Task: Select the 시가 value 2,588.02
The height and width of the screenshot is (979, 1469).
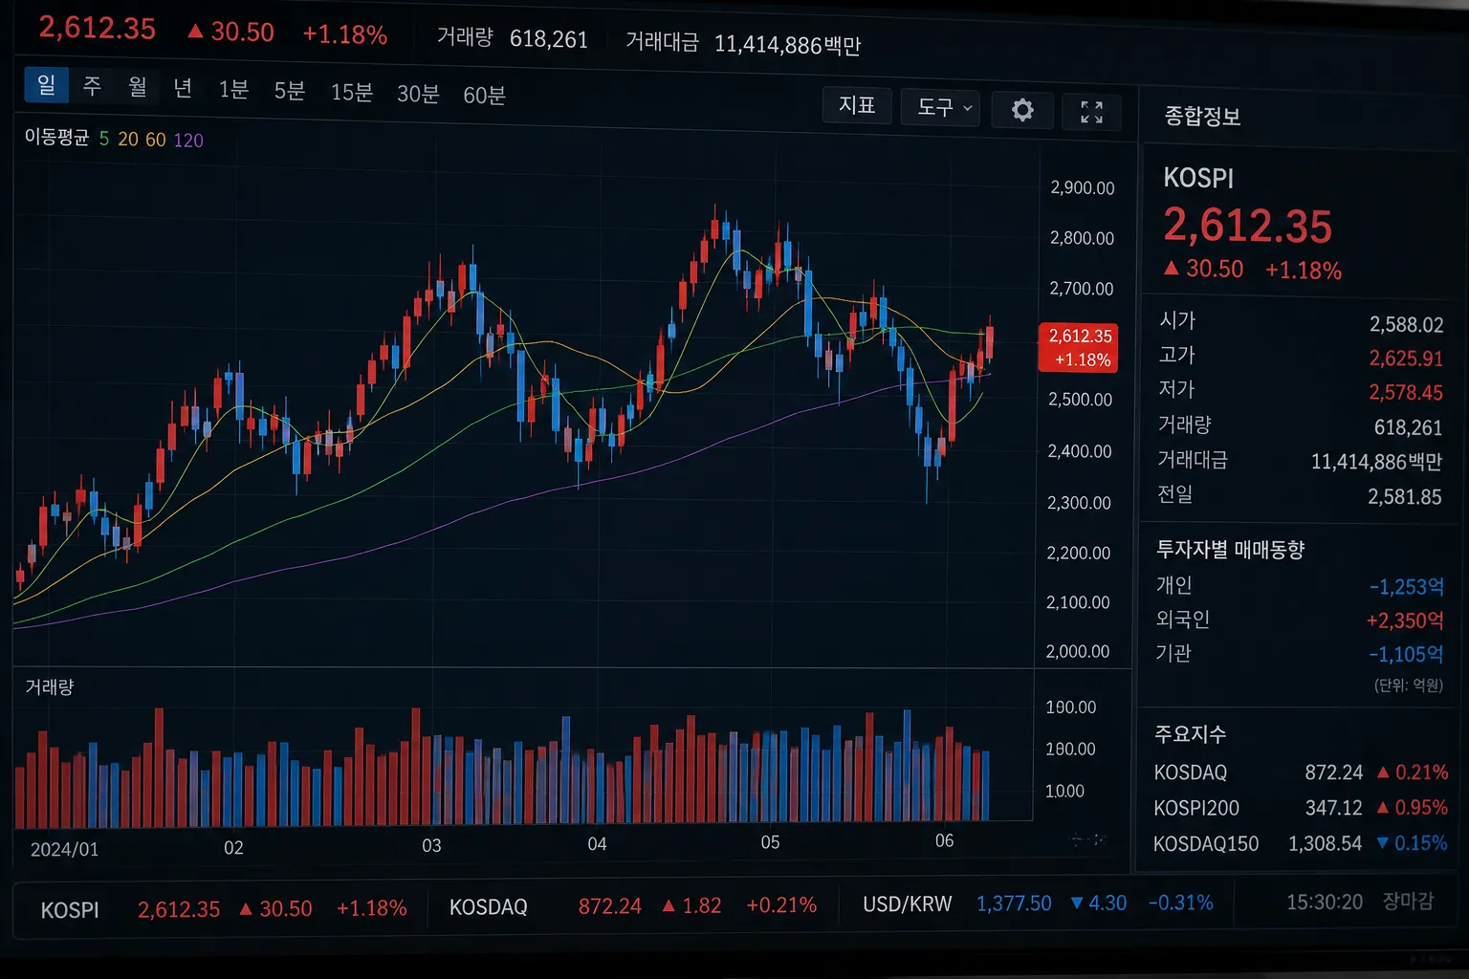Action: 1406,325
